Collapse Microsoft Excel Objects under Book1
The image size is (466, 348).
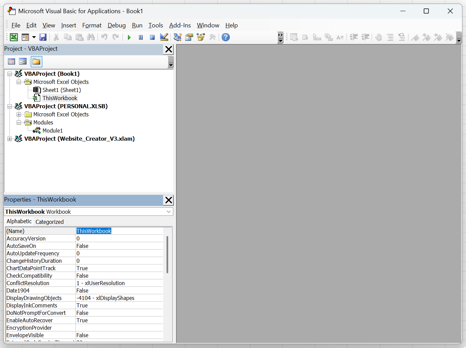(x=19, y=82)
